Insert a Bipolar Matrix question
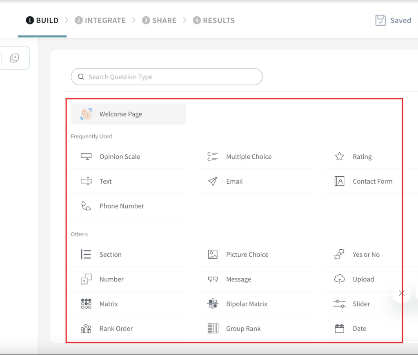418x355 pixels. coord(247,304)
